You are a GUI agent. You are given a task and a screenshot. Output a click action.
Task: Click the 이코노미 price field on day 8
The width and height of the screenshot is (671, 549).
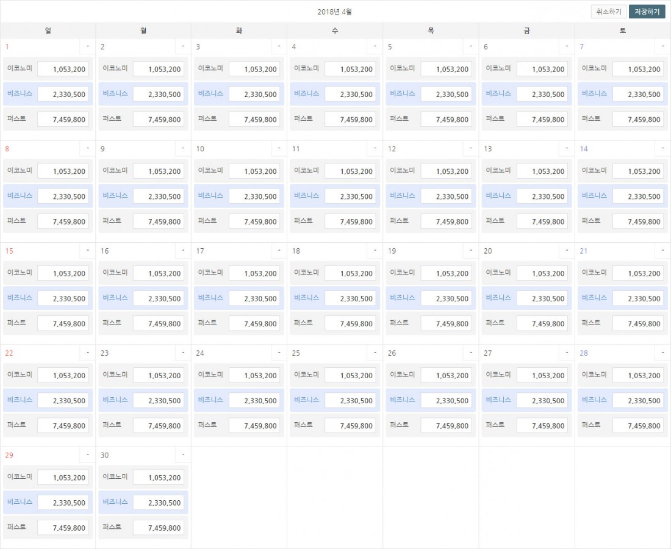(x=63, y=171)
